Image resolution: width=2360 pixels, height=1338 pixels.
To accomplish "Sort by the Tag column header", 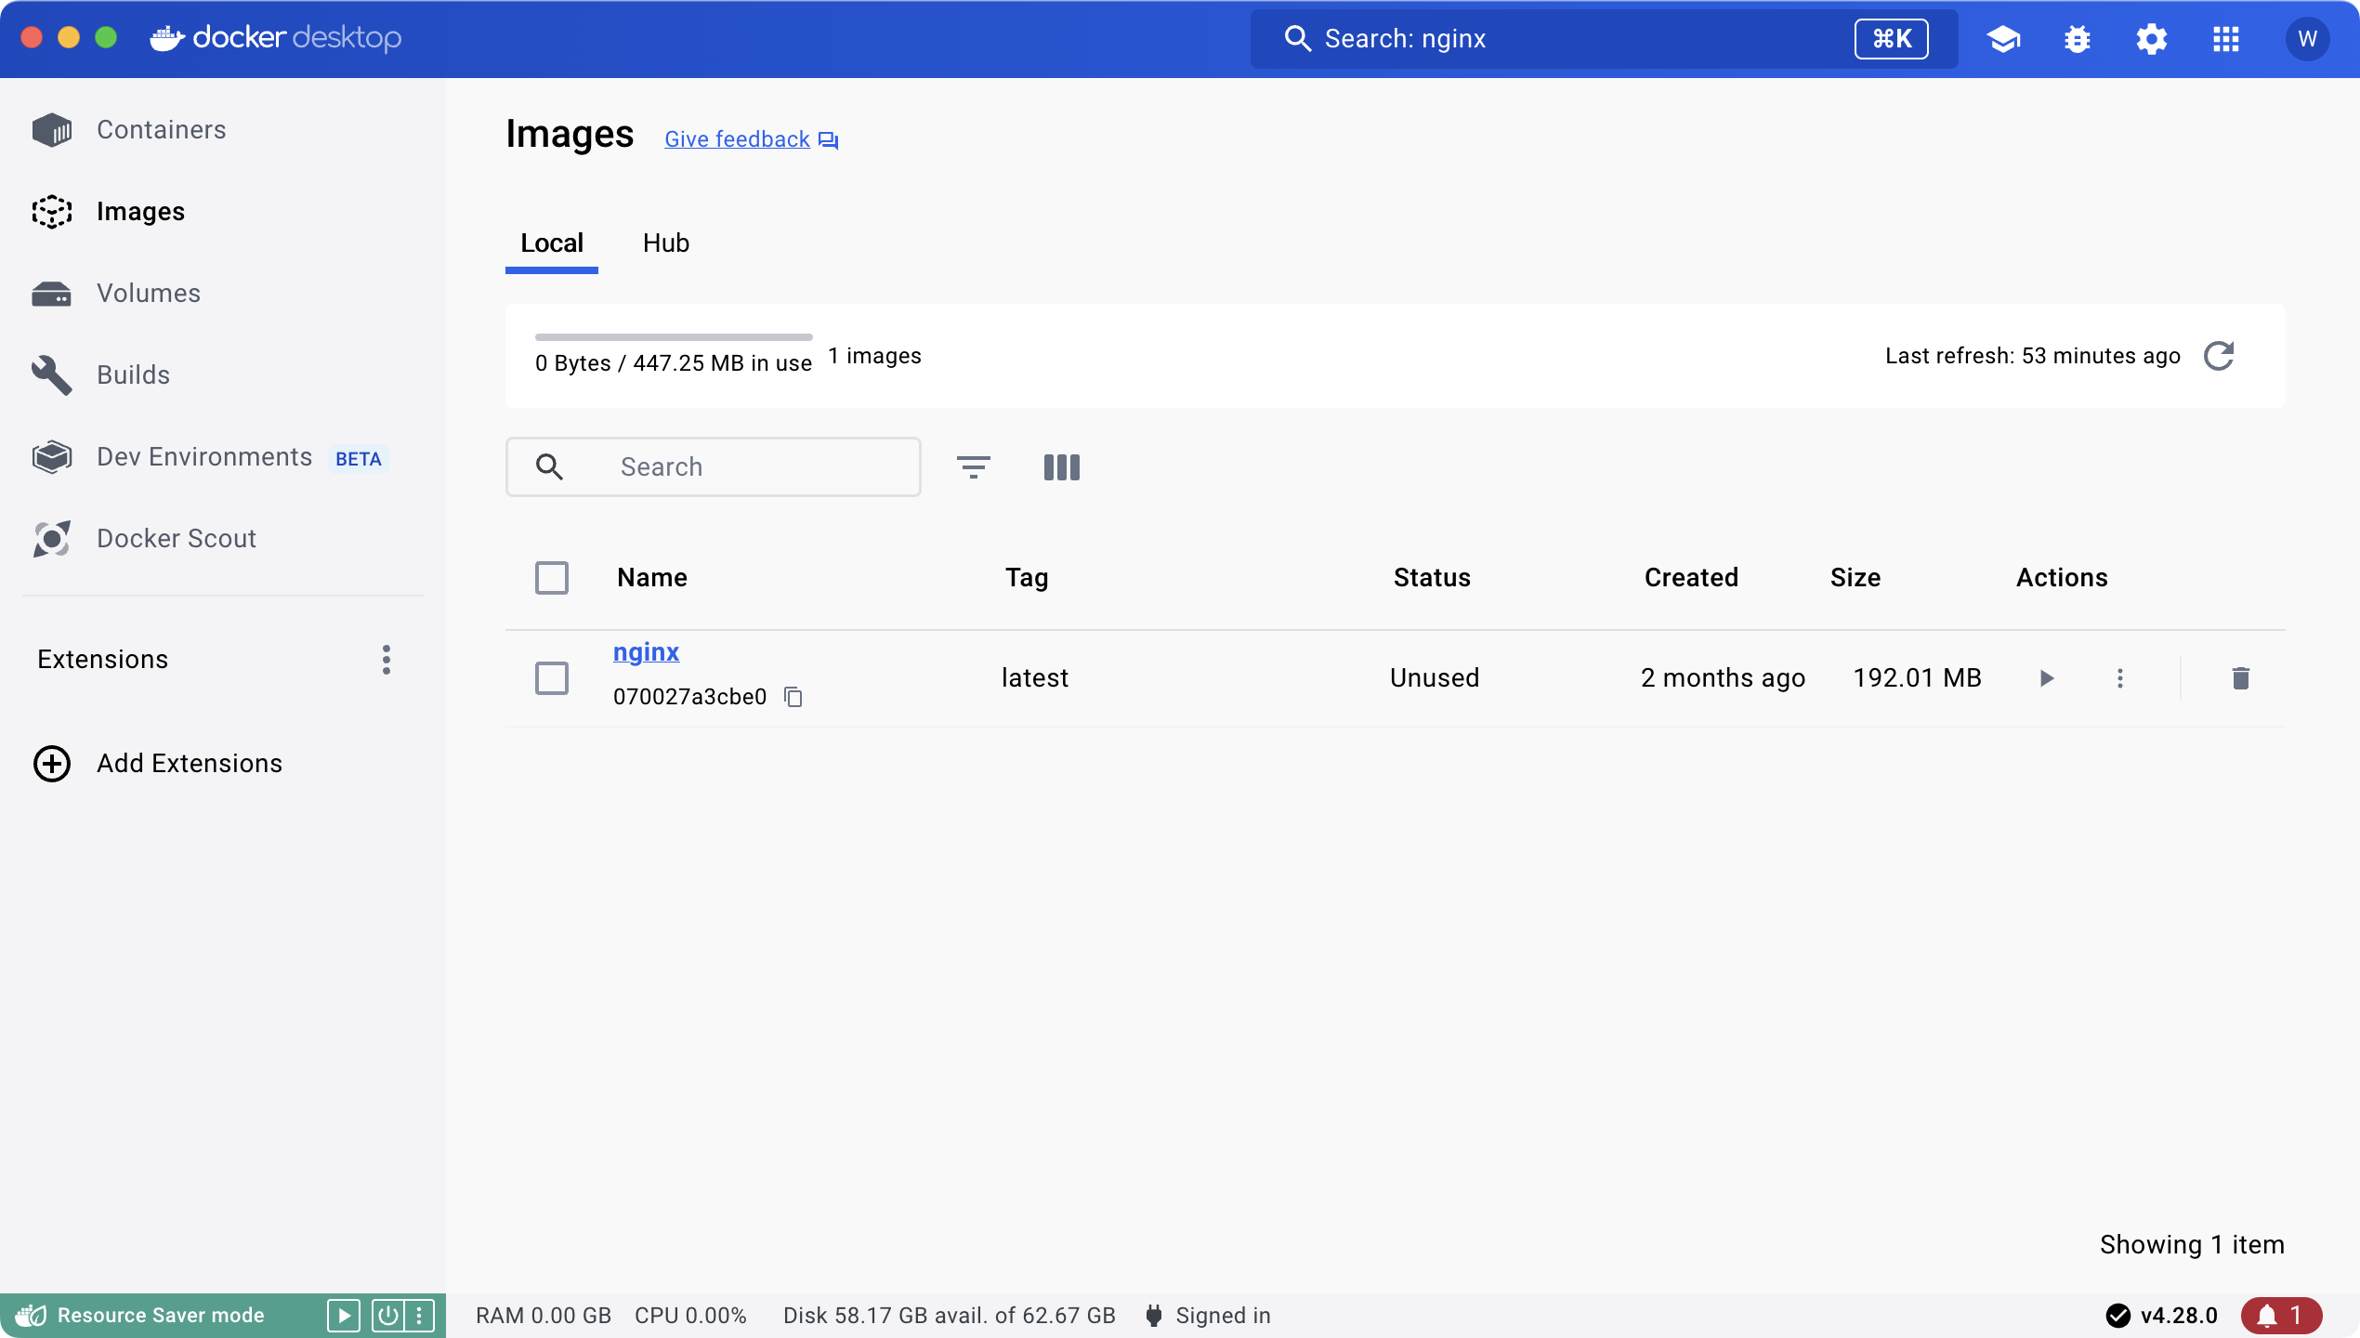I will click(1027, 578).
